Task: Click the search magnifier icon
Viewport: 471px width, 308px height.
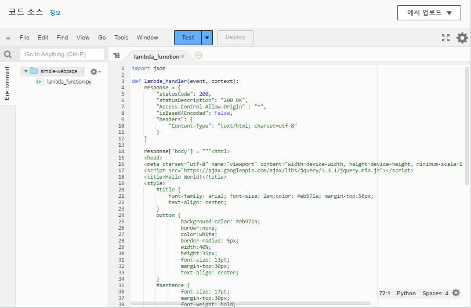Action: point(8,55)
